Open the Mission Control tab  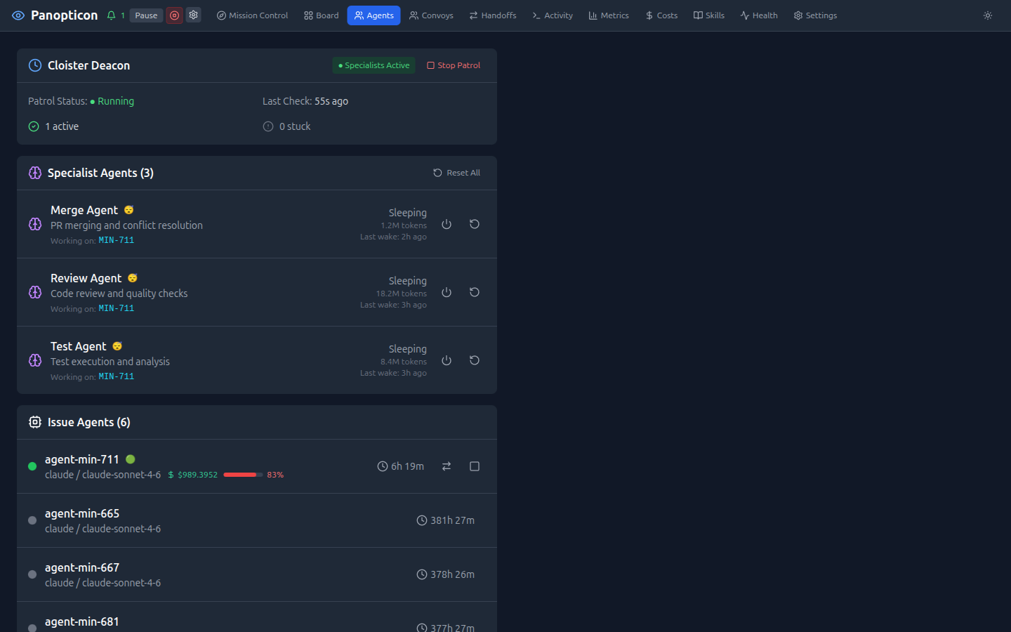point(252,15)
